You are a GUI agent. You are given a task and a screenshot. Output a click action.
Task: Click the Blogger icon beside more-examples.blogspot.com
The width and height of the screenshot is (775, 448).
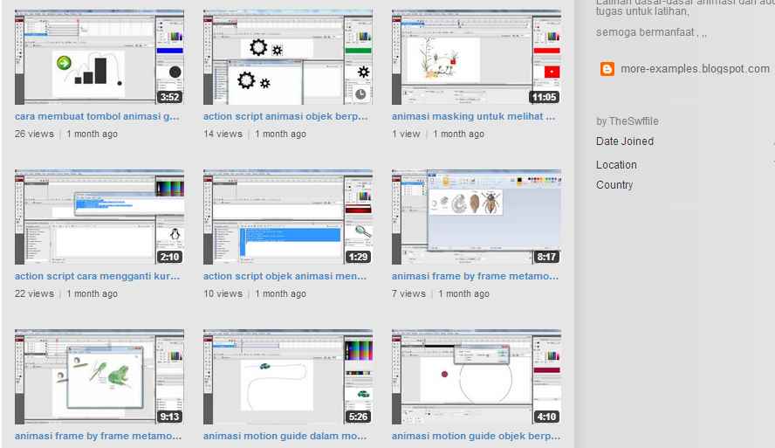tap(607, 69)
